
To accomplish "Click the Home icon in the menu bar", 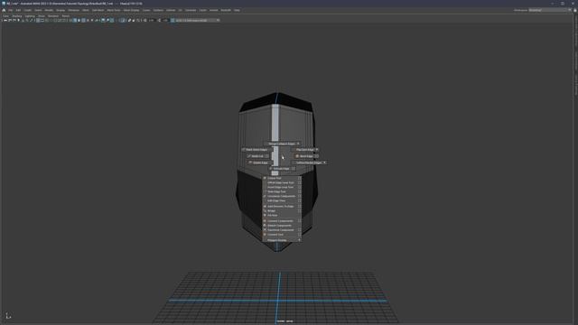I will 4,10.
